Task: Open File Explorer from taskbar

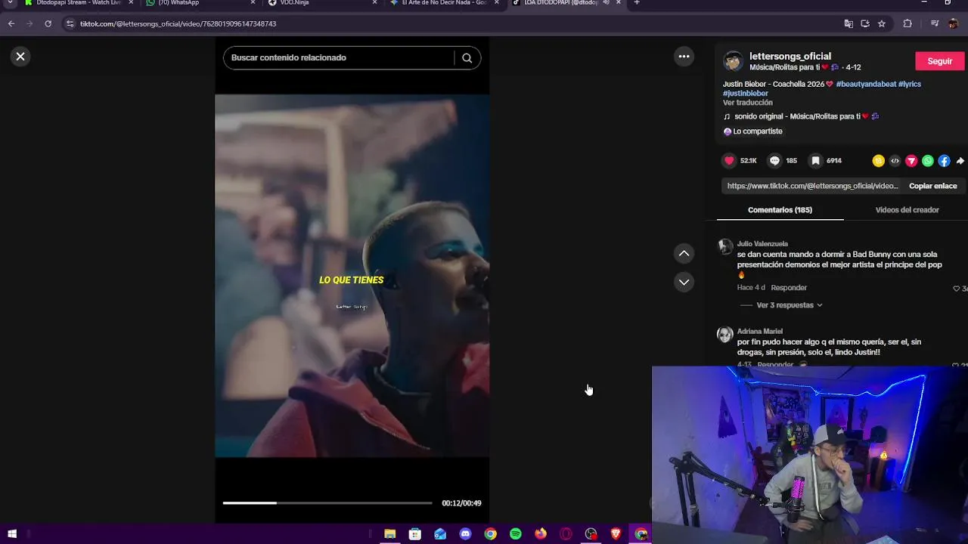Action: pos(389,534)
